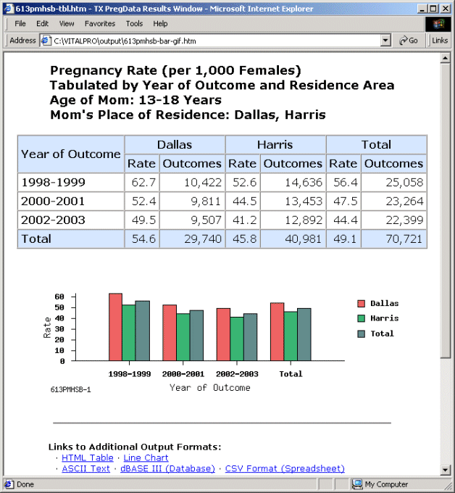Click the My Computer zone icon
Viewport: 455px width, 493px height.
pos(357,484)
